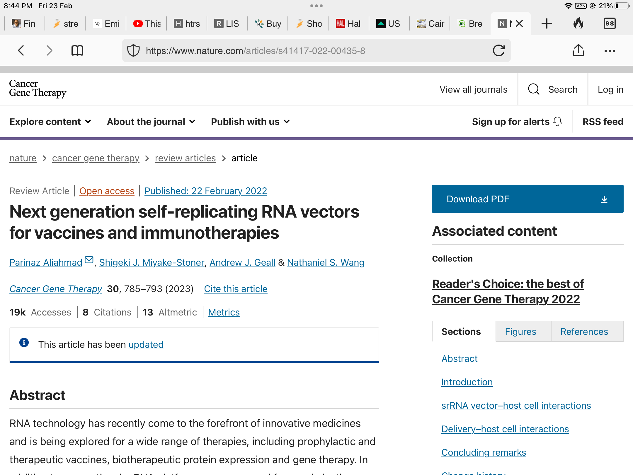This screenshot has width=633, height=475.
Task: Click the Download PDF button
Action: tap(527, 199)
